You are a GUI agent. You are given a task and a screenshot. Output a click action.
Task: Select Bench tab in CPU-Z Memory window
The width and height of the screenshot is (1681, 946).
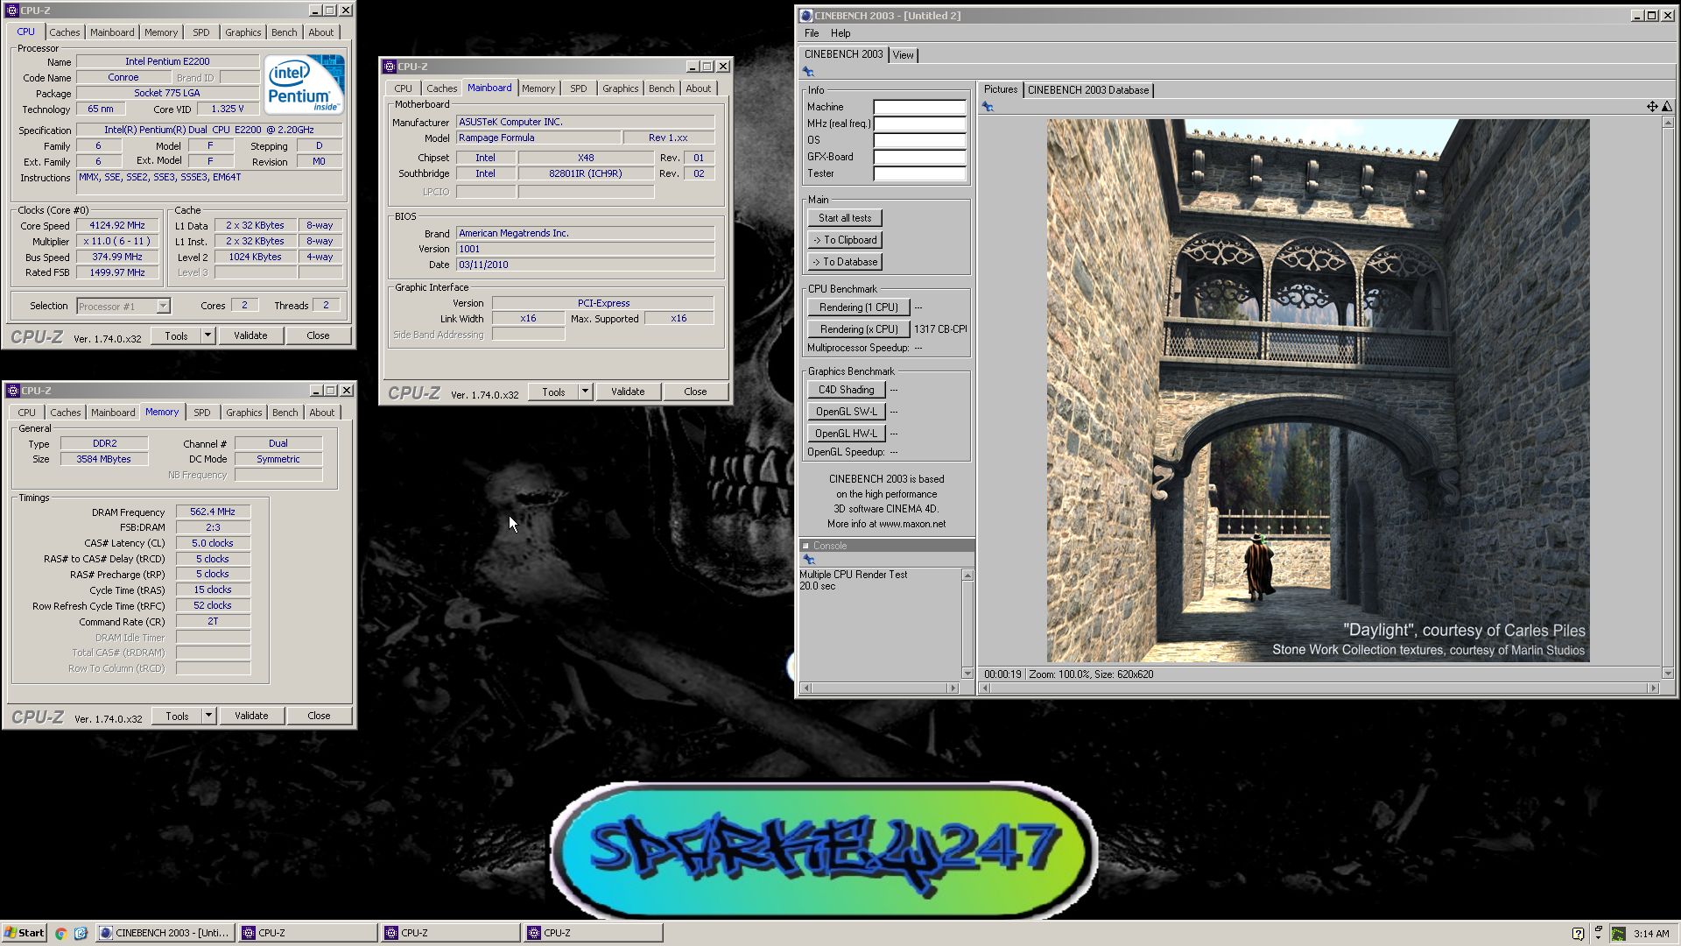(x=285, y=413)
